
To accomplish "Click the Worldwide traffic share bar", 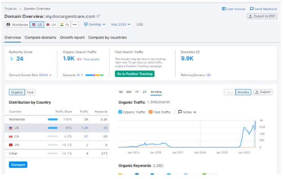I will [53, 119].
